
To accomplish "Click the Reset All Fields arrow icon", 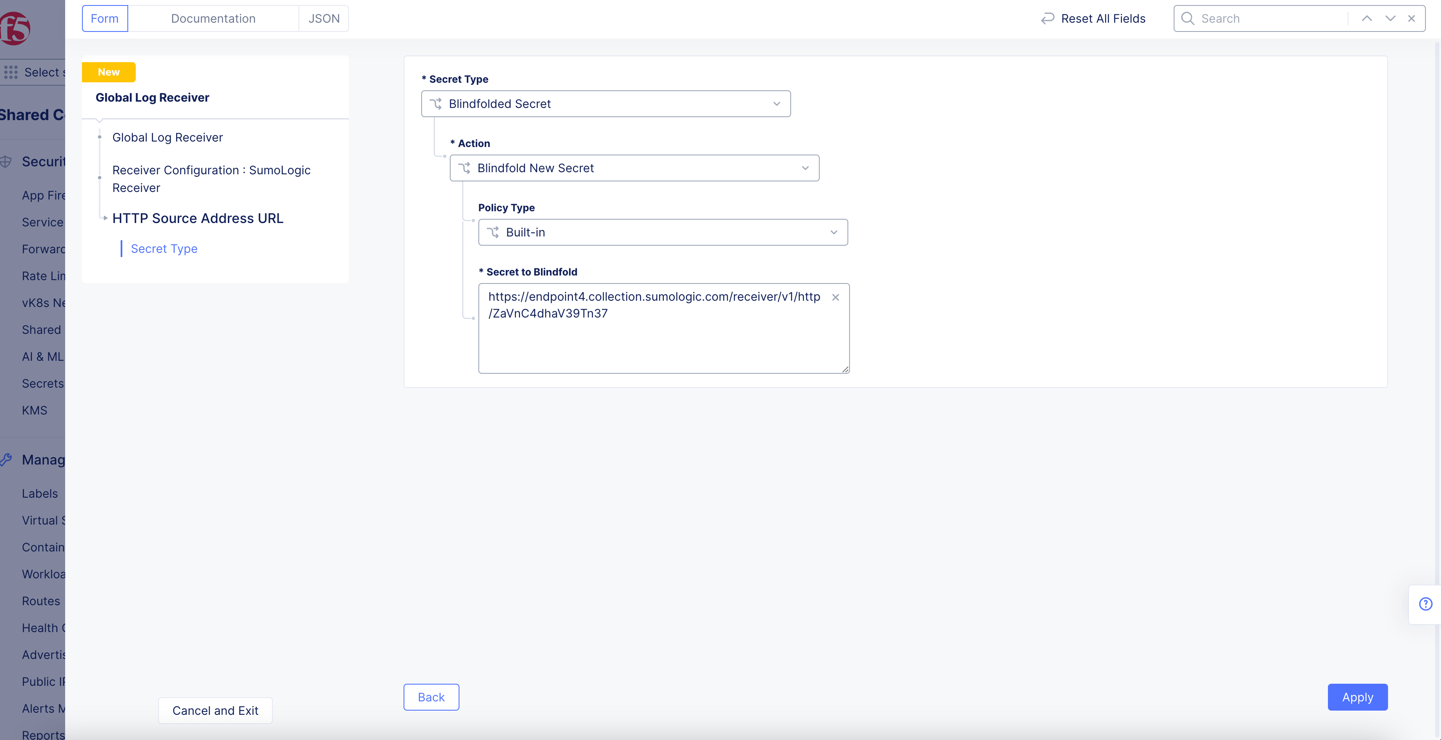I will click(x=1047, y=18).
